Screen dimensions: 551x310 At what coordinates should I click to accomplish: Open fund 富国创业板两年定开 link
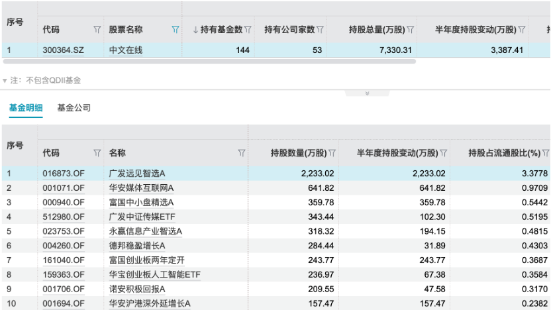click(x=147, y=260)
